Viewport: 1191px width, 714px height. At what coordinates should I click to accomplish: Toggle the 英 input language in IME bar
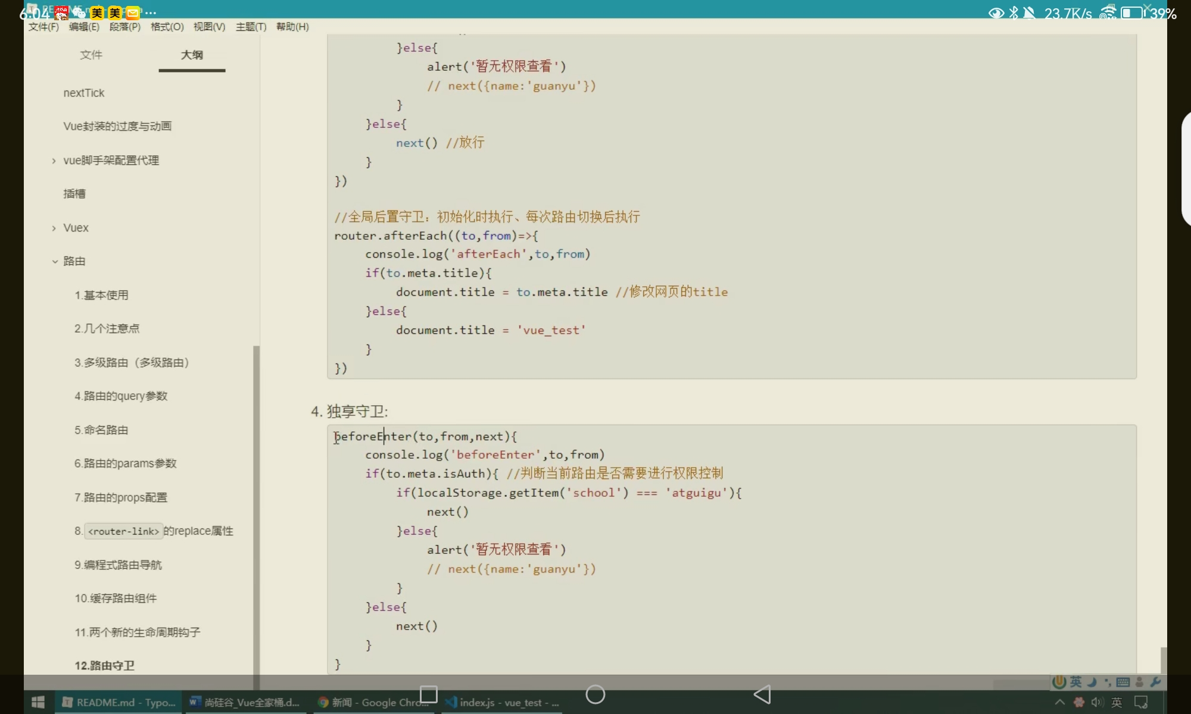click(x=1075, y=682)
